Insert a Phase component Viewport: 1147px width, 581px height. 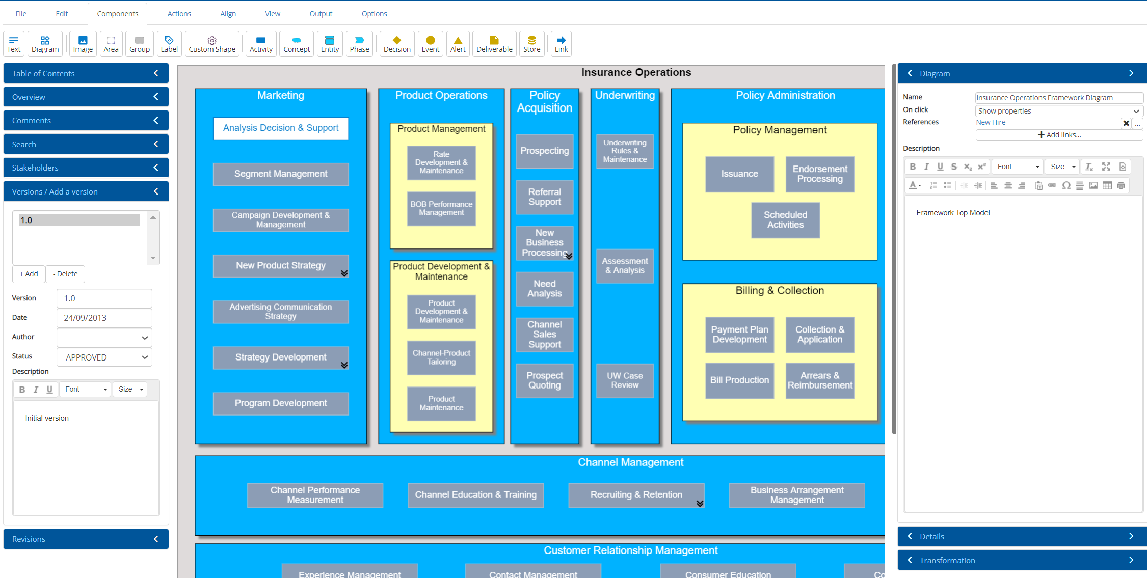pyautogui.click(x=359, y=44)
